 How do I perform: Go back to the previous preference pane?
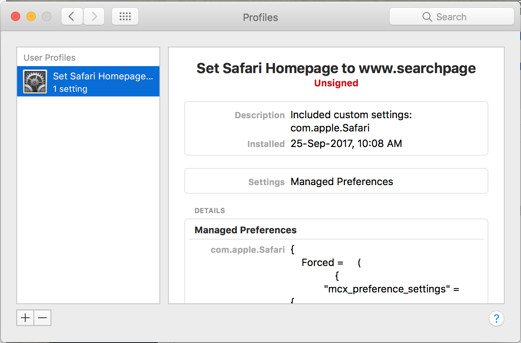pyautogui.click(x=72, y=17)
